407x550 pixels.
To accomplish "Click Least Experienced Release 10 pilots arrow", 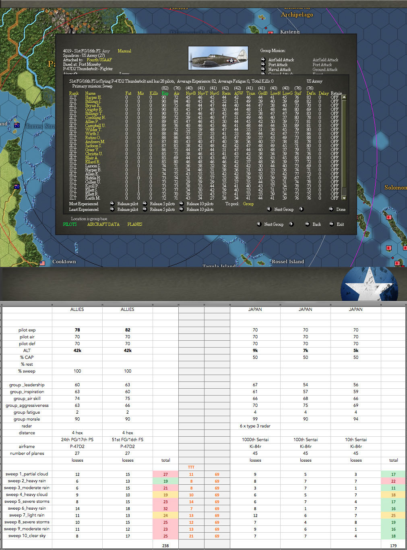I will coord(182,209).
